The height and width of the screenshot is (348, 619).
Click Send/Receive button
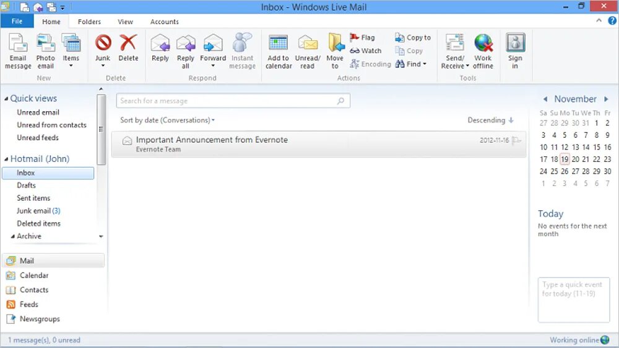click(x=455, y=51)
